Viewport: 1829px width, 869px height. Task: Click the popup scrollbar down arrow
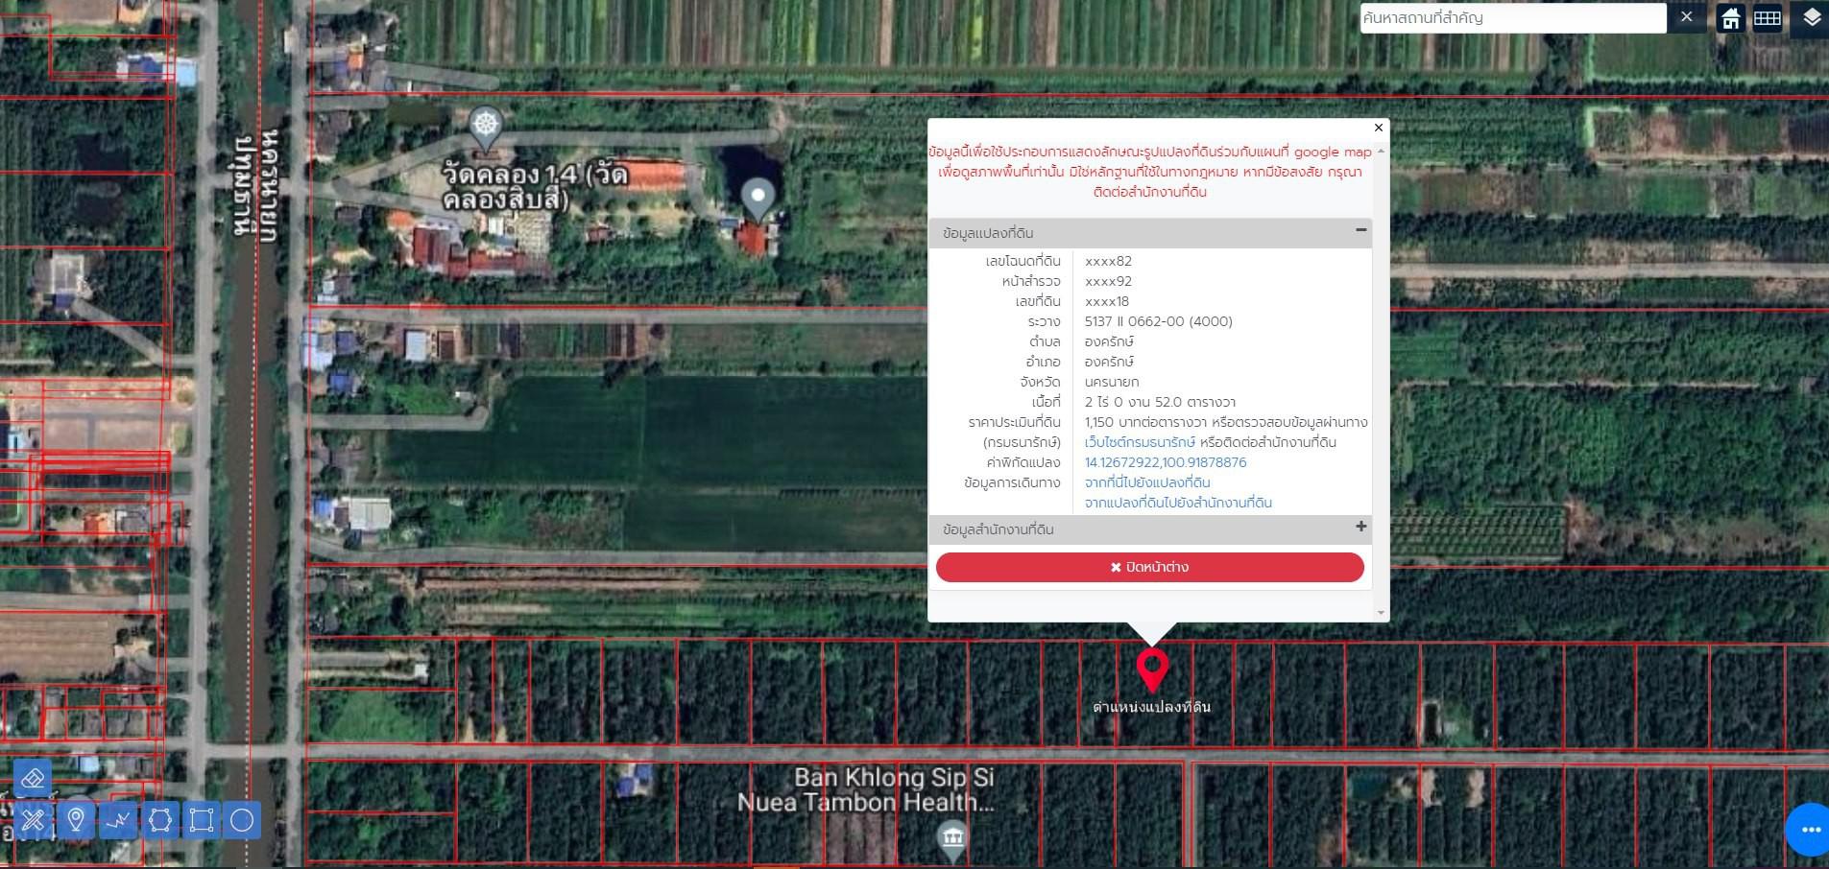tap(1381, 612)
